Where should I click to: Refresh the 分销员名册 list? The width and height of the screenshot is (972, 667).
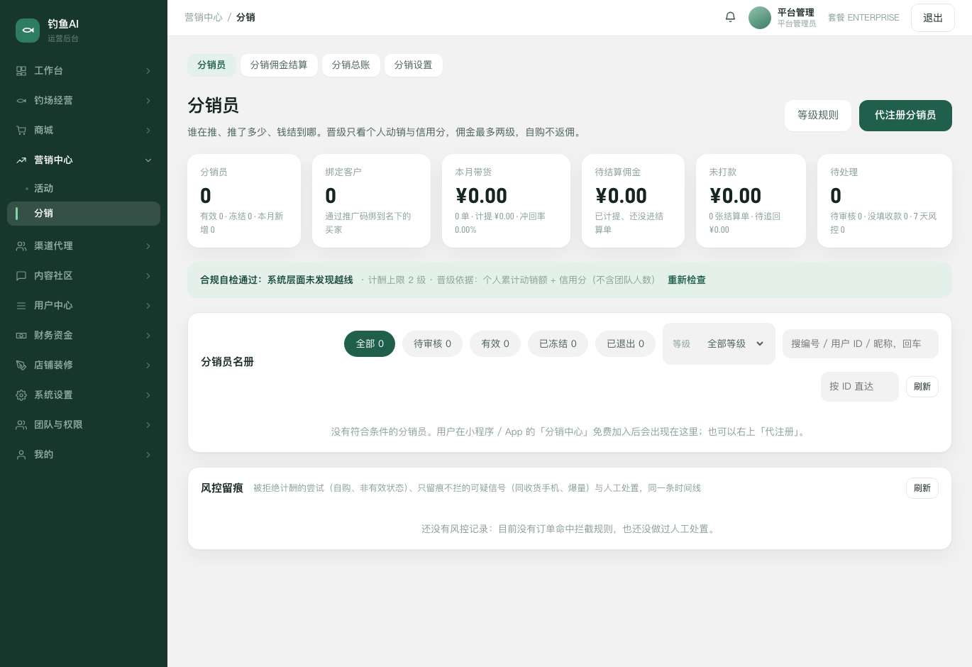click(922, 387)
